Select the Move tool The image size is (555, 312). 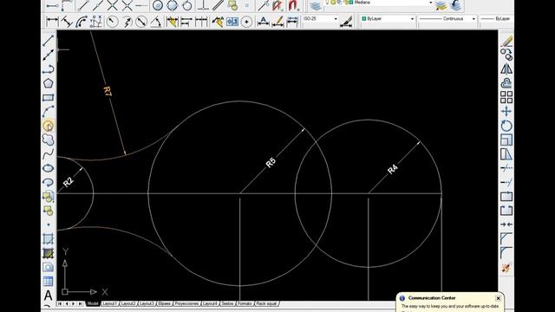click(x=506, y=111)
